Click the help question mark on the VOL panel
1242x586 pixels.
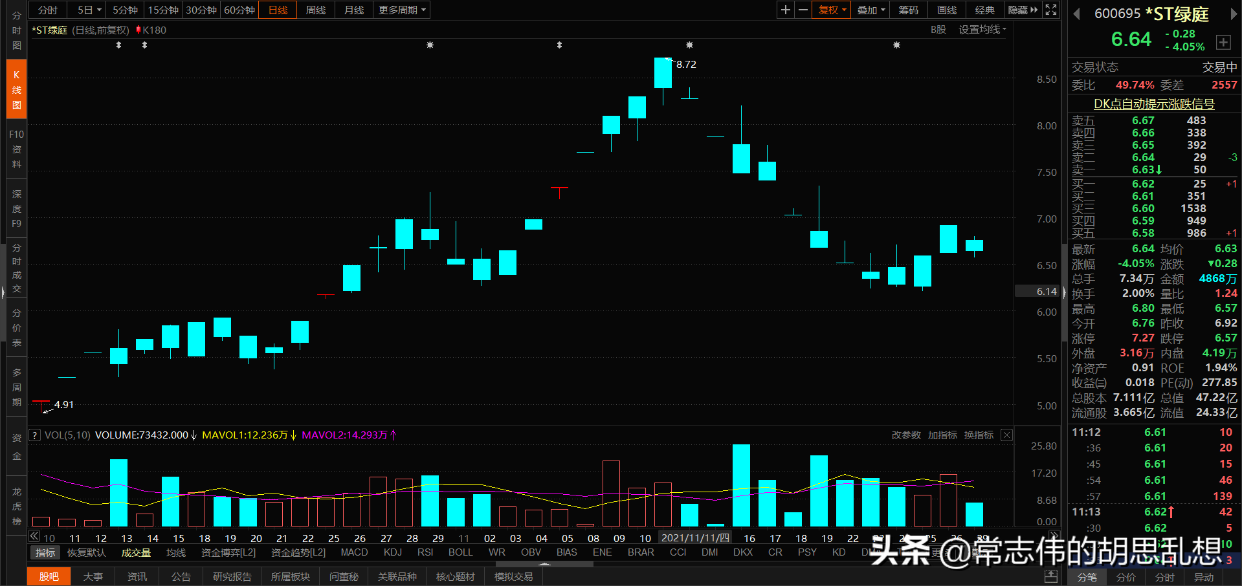(34, 435)
